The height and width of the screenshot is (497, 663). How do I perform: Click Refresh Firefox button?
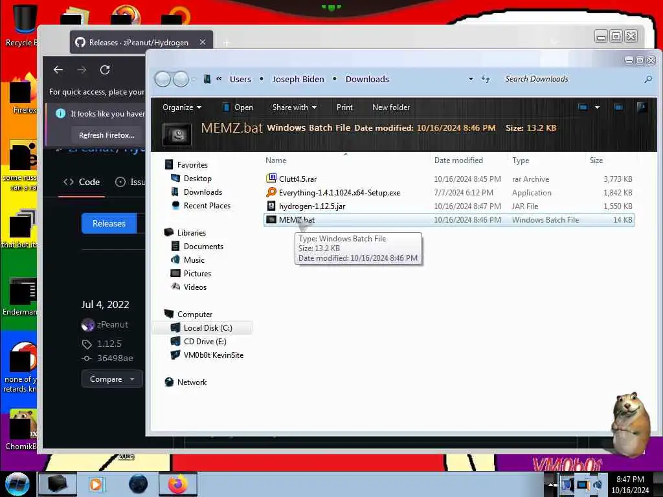(x=107, y=135)
